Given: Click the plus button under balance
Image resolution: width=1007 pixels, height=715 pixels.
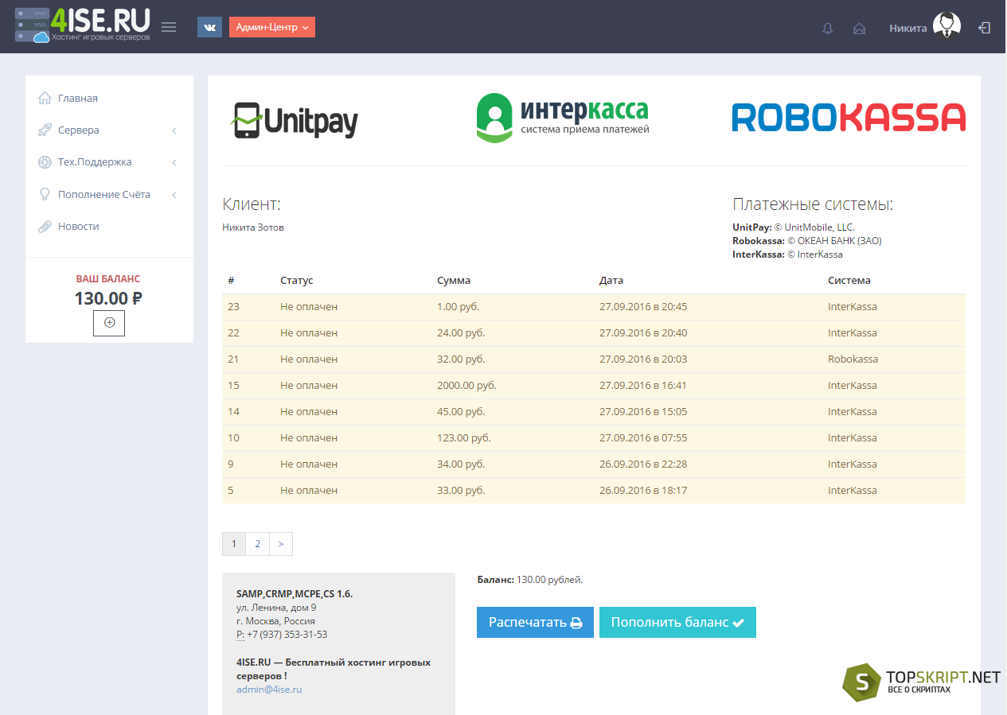Looking at the screenshot, I should 109,323.
